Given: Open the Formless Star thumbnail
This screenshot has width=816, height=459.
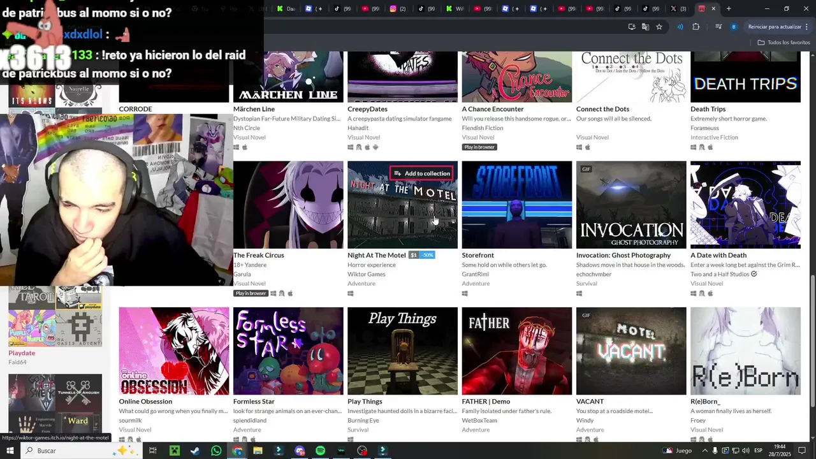Looking at the screenshot, I should point(288,351).
